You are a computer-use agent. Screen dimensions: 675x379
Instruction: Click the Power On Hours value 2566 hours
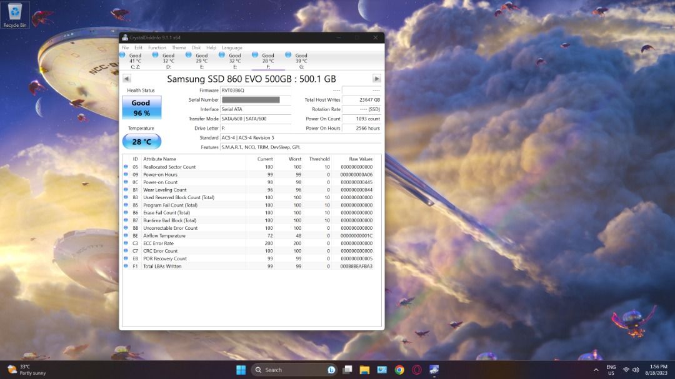(362, 128)
